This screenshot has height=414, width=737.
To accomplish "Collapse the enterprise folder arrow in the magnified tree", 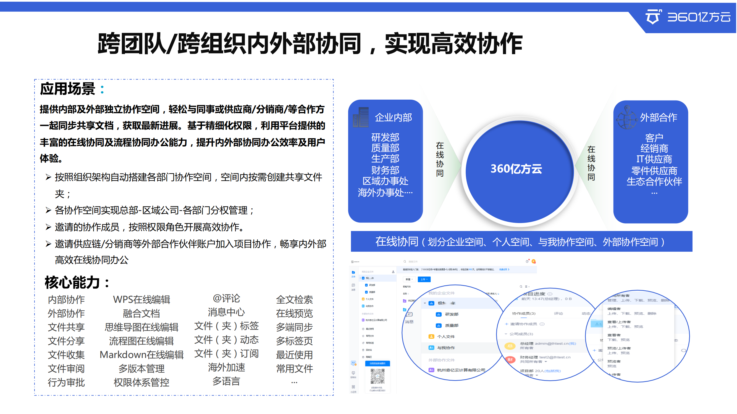I will [x=425, y=303].
